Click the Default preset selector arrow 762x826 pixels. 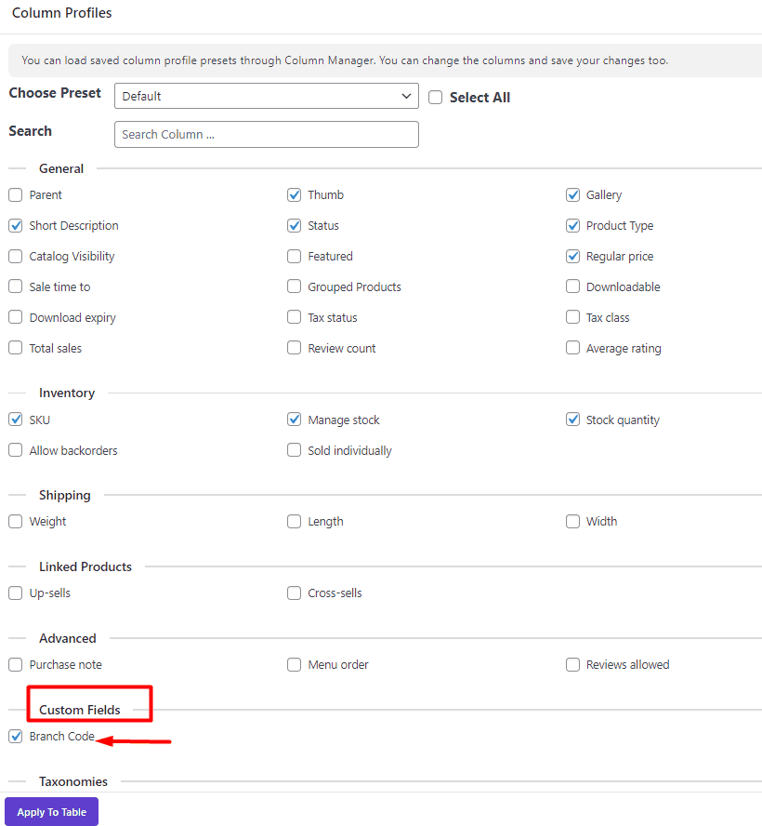point(406,96)
